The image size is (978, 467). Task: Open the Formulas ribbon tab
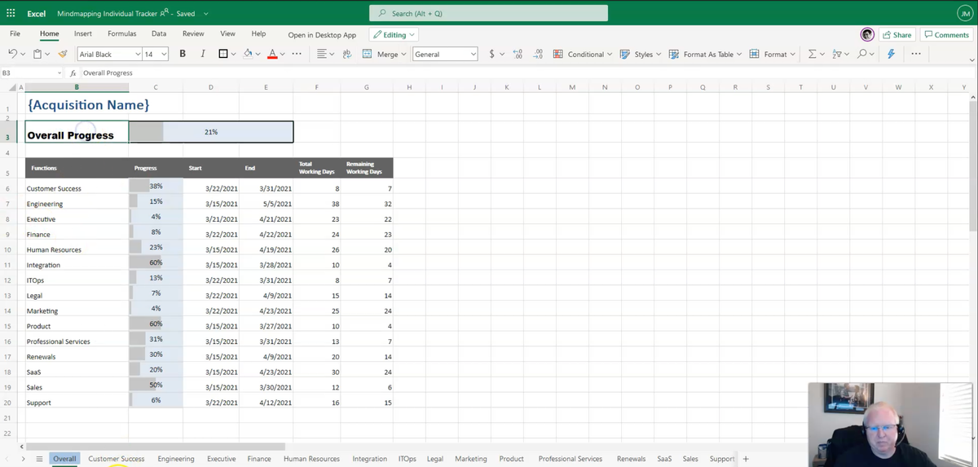click(121, 34)
